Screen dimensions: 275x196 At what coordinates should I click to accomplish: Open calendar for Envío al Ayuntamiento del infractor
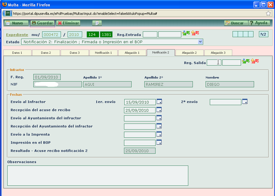click(159, 118)
